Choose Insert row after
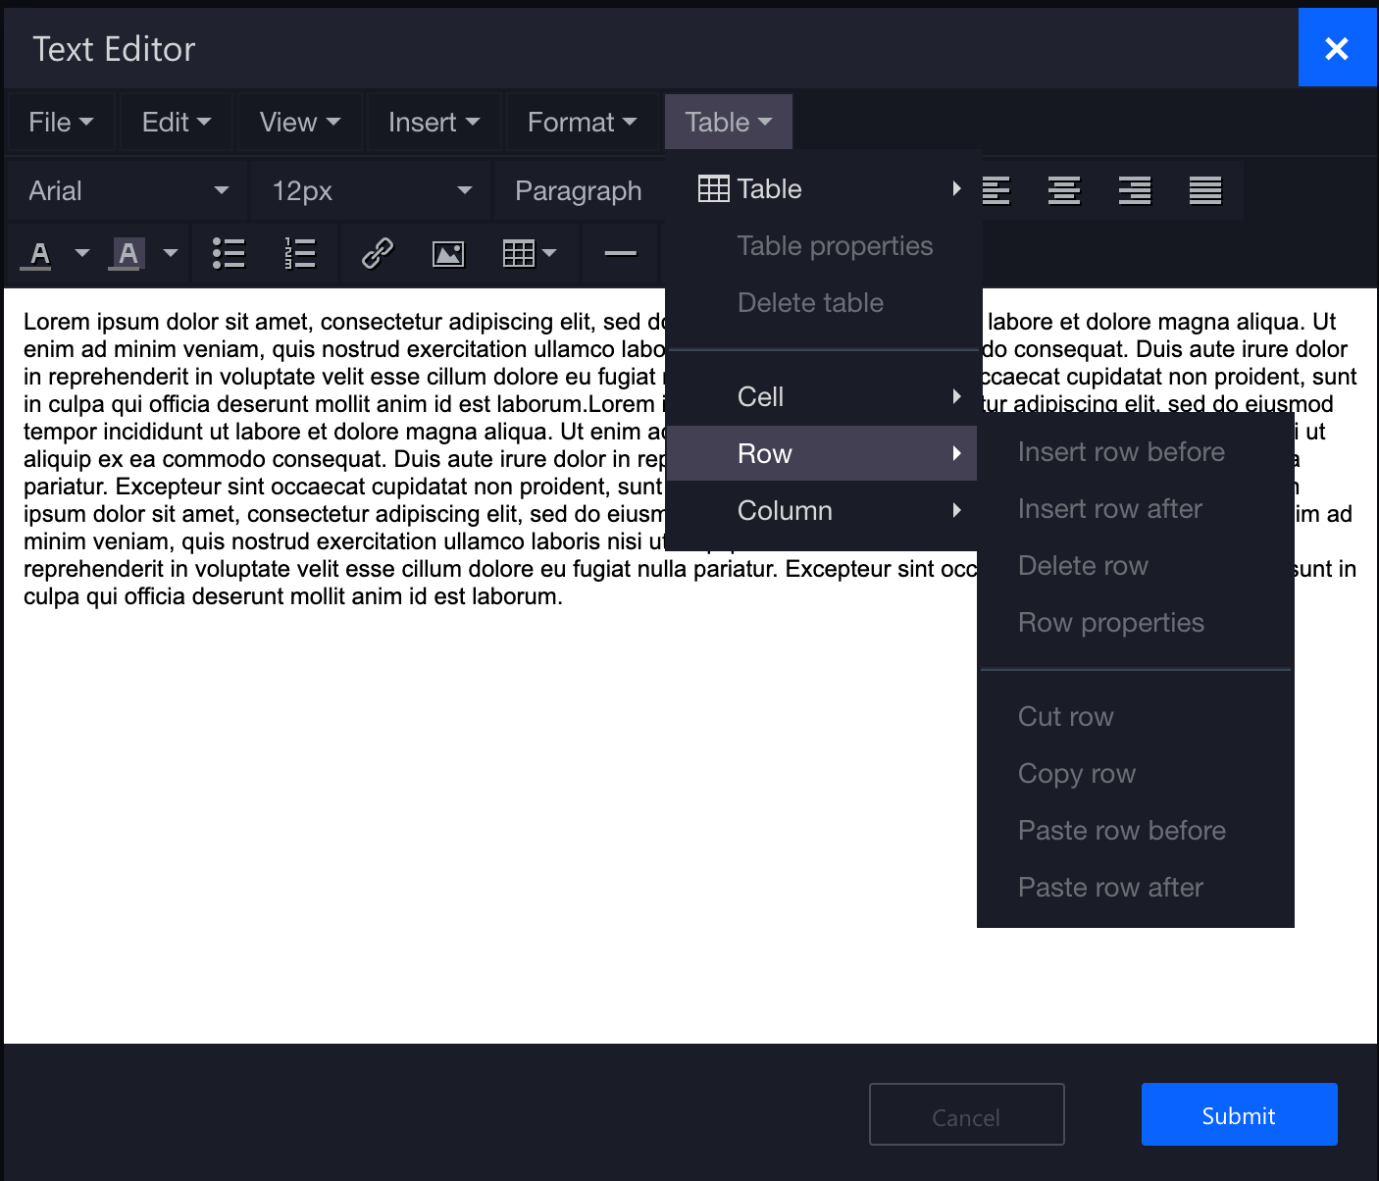 1136,508
